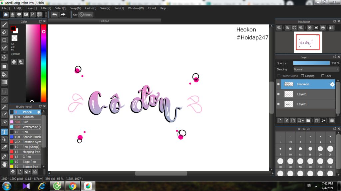Select the Eyedropper tool
The image size is (341, 191).
4,157
